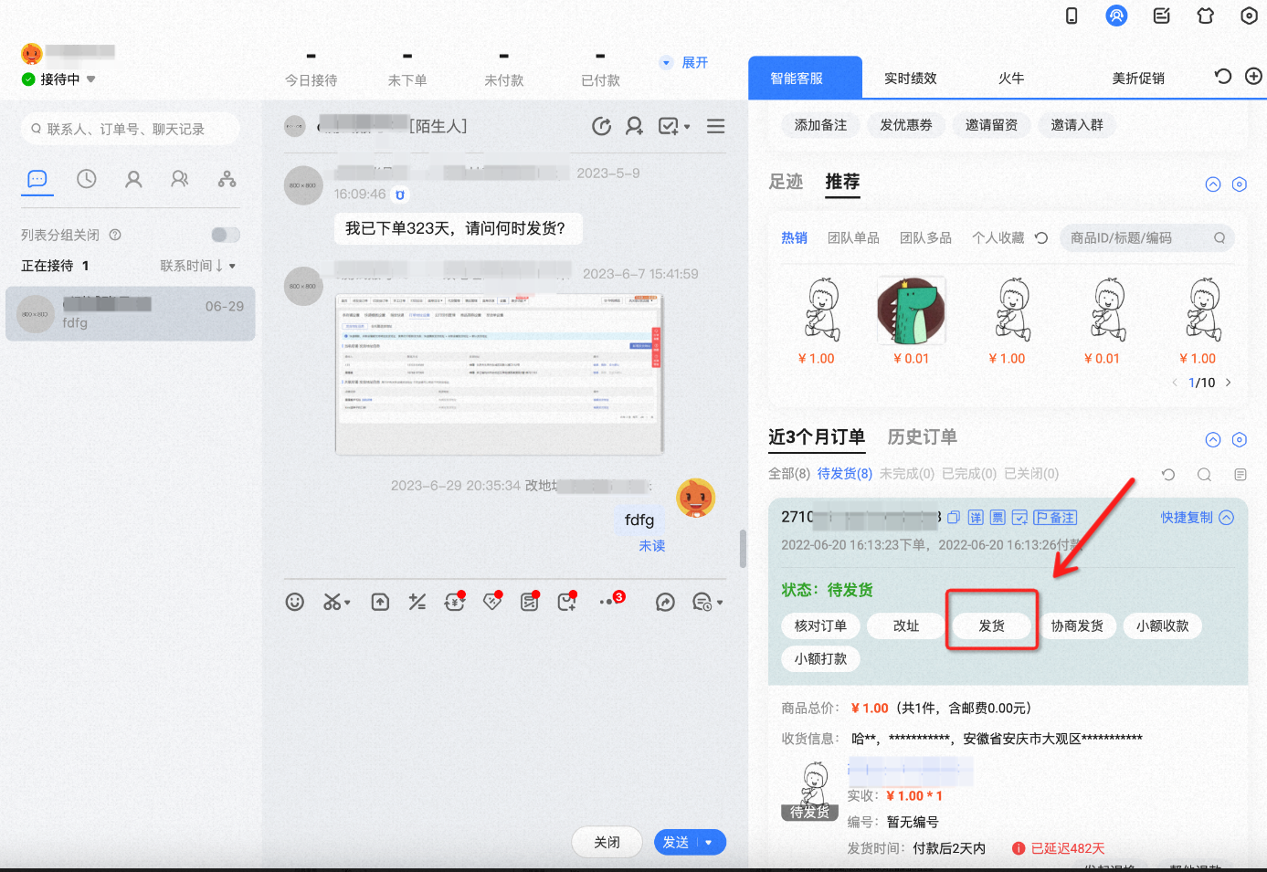Switch to the 实时绩效 tab
The width and height of the screenshot is (1267, 872).
tap(910, 78)
